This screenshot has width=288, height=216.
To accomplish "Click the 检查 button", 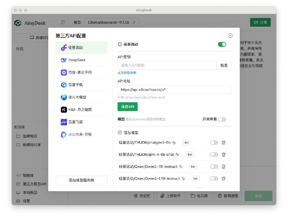I will 224,66.
